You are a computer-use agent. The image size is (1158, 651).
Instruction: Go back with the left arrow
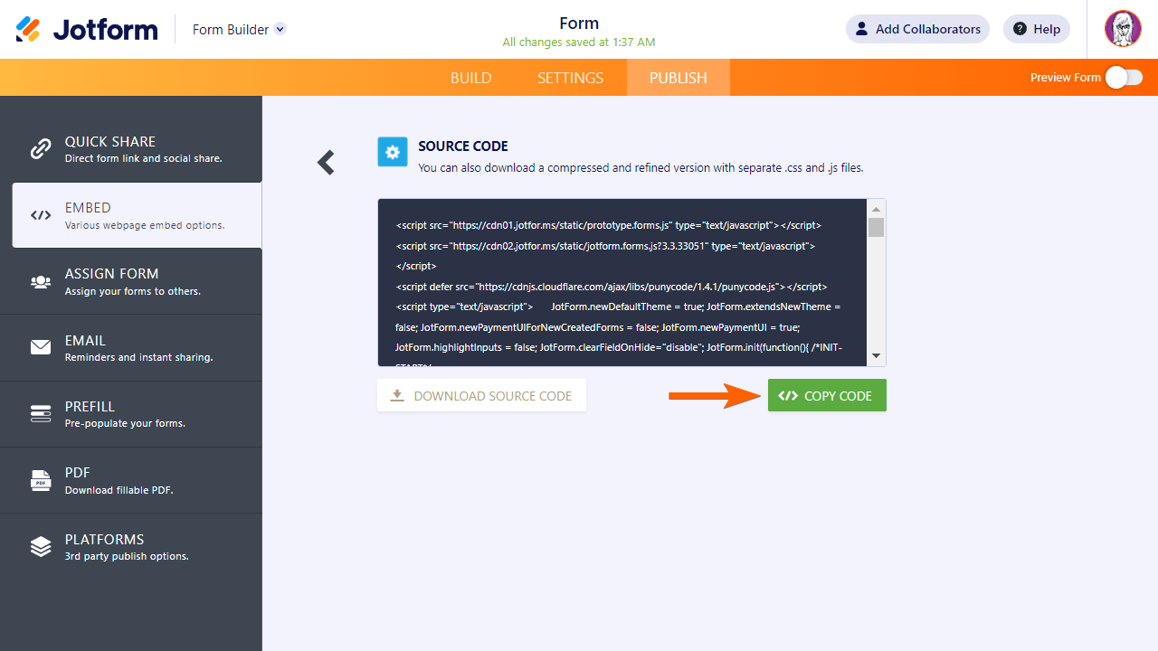click(326, 163)
